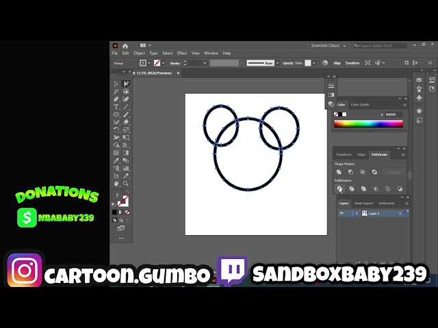This screenshot has height=328, width=438.
Task: Click the Home icon in the top bar
Action: (x=125, y=46)
